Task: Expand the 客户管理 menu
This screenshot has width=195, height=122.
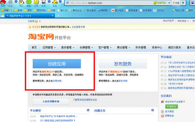Action: tap(105, 47)
